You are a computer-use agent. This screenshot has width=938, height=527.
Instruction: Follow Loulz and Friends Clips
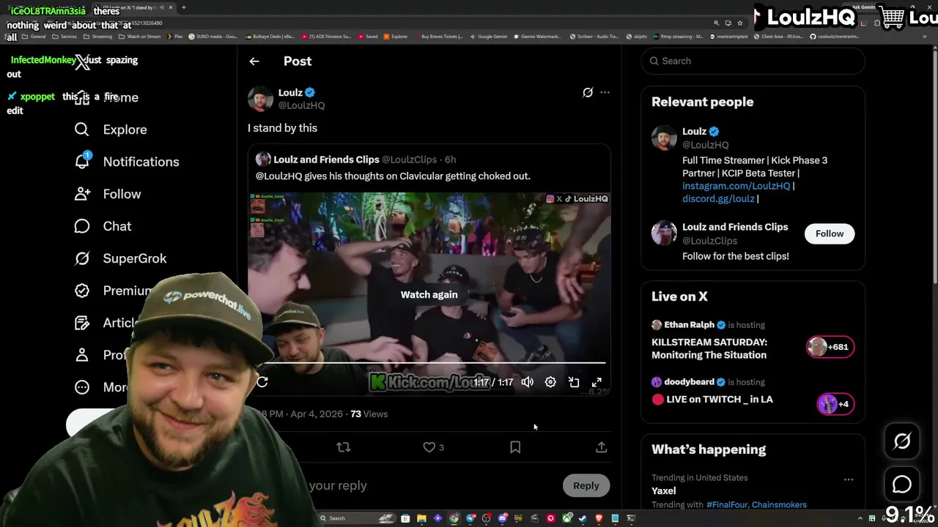[830, 233]
